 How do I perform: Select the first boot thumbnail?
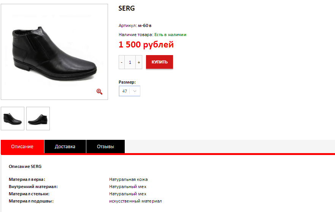pyautogui.click(x=13, y=119)
